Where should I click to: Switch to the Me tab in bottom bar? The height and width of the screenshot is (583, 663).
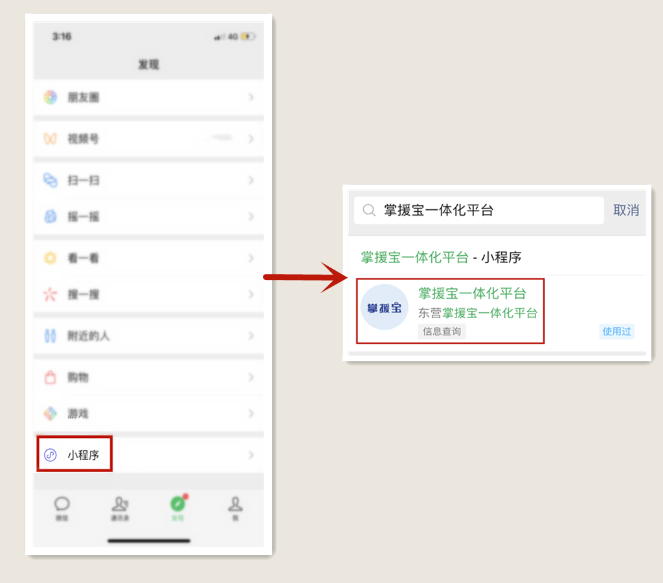coord(236,508)
